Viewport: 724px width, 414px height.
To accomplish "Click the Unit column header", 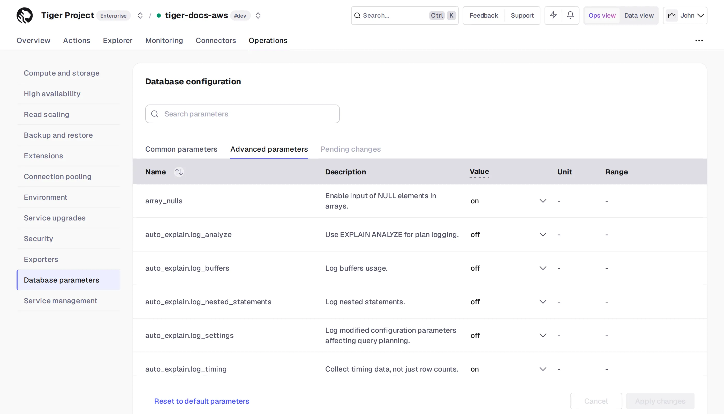I will point(565,172).
